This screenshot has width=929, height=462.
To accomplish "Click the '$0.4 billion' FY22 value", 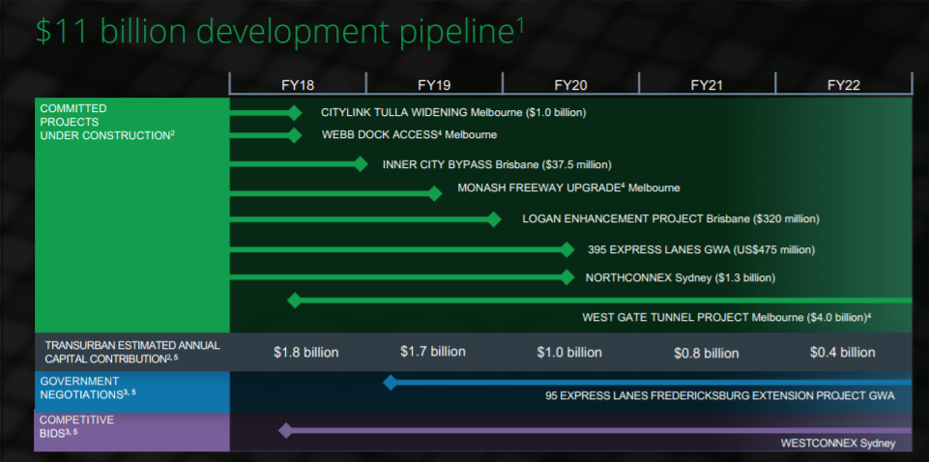I will point(843,353).
